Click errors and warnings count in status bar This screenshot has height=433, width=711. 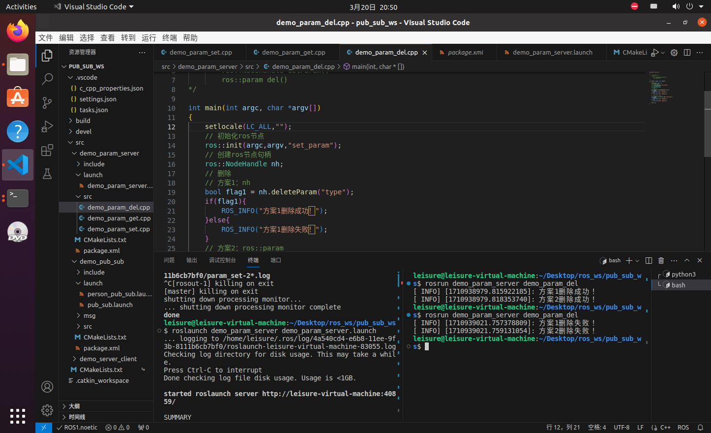coord(118,428)
